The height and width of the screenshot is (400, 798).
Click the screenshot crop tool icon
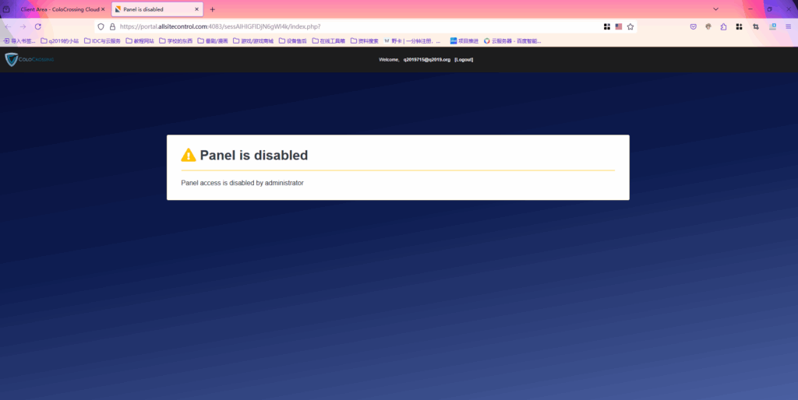756,26
